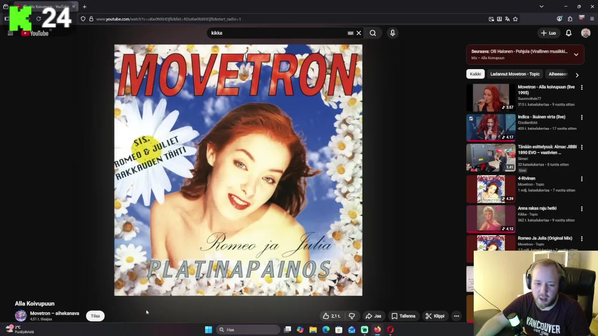
Task: Share the video using Jaa
Action: [x=373, y=316]
